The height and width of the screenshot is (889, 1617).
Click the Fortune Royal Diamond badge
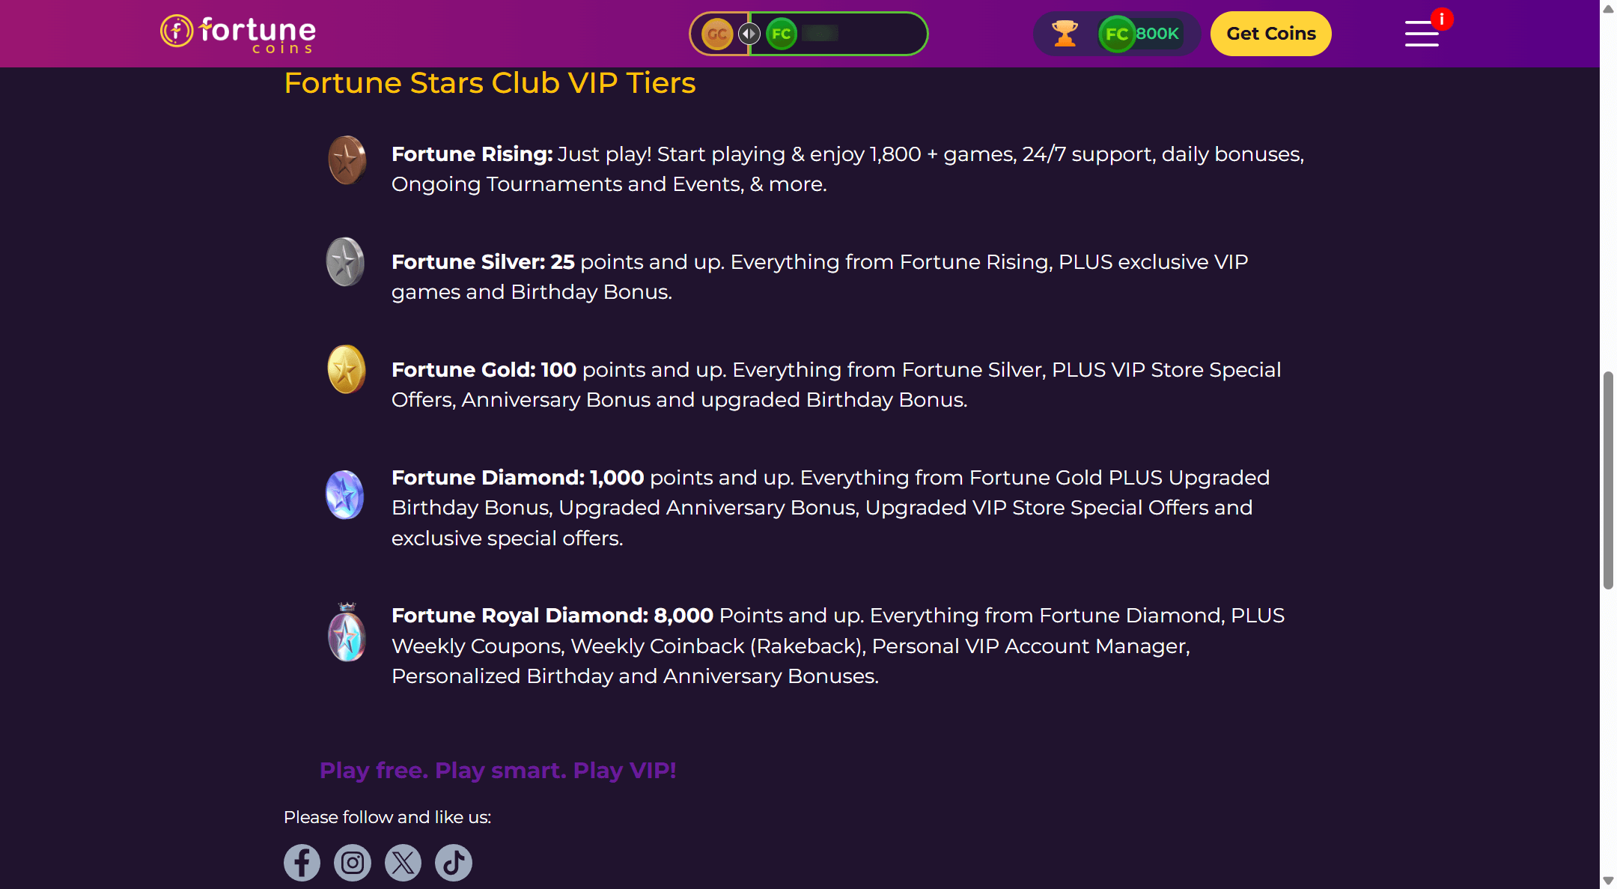point(347,634)
